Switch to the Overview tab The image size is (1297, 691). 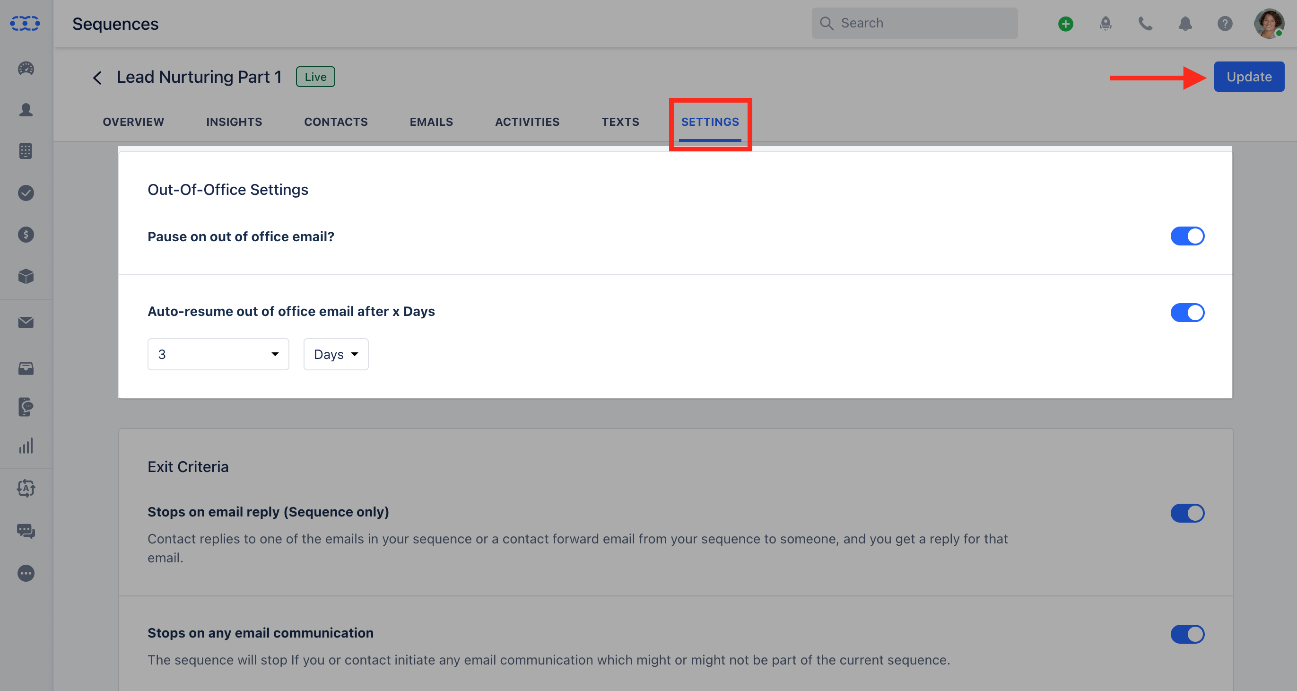tap(133, 122)
